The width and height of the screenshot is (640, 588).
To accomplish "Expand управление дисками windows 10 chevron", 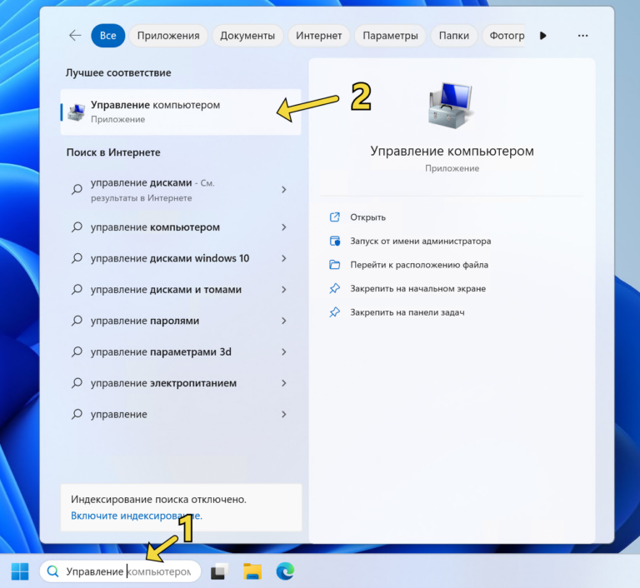I will point(284,258).
